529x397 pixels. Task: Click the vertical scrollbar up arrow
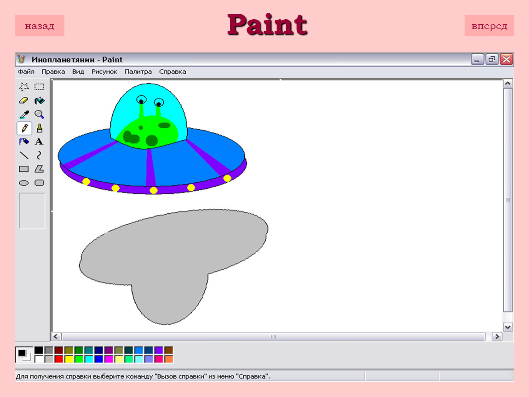click(x=508, y=83)
